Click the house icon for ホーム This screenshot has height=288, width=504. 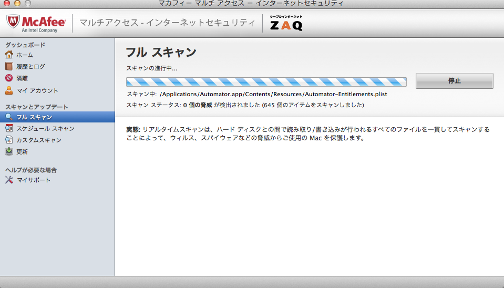tap(9, 55)
